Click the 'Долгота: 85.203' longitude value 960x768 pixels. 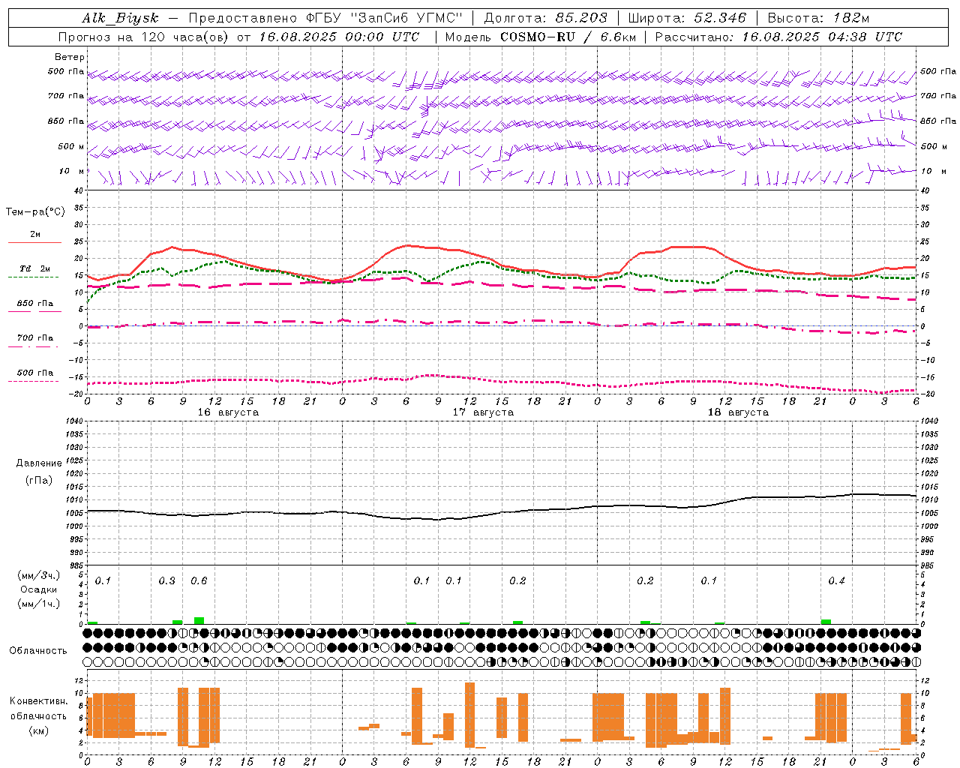545,18
